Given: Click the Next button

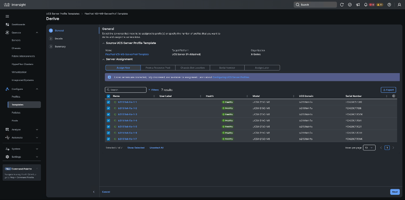Looking at the screenshot, I should click(395, 192).
